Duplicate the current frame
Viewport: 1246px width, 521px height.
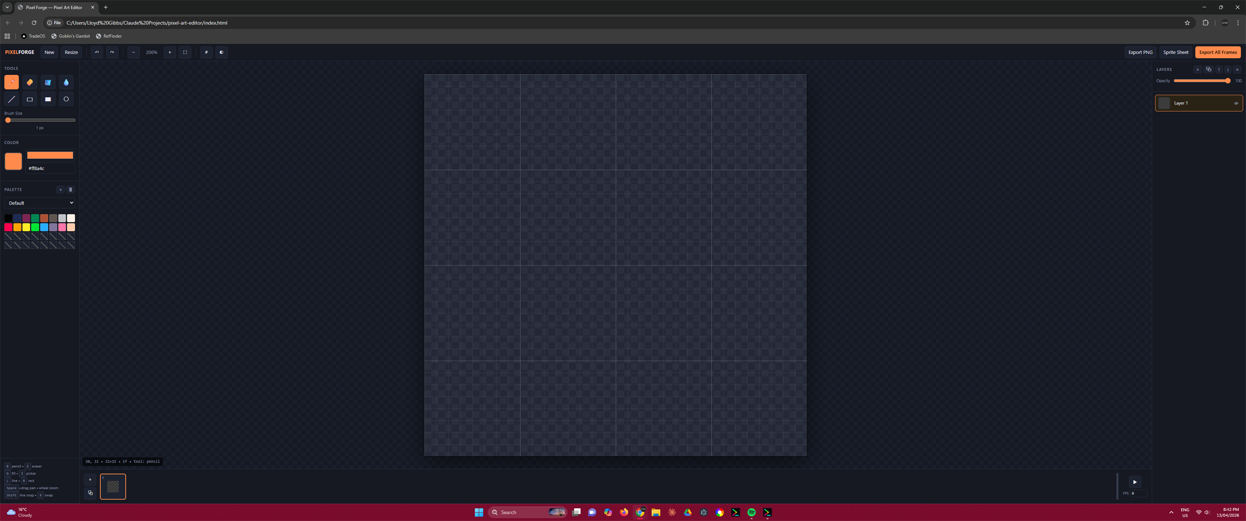[x=90, y=493]
